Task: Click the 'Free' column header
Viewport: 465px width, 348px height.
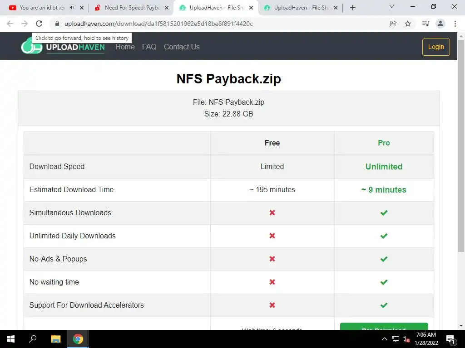Action: pyautogui.click(x=272, y=143)
